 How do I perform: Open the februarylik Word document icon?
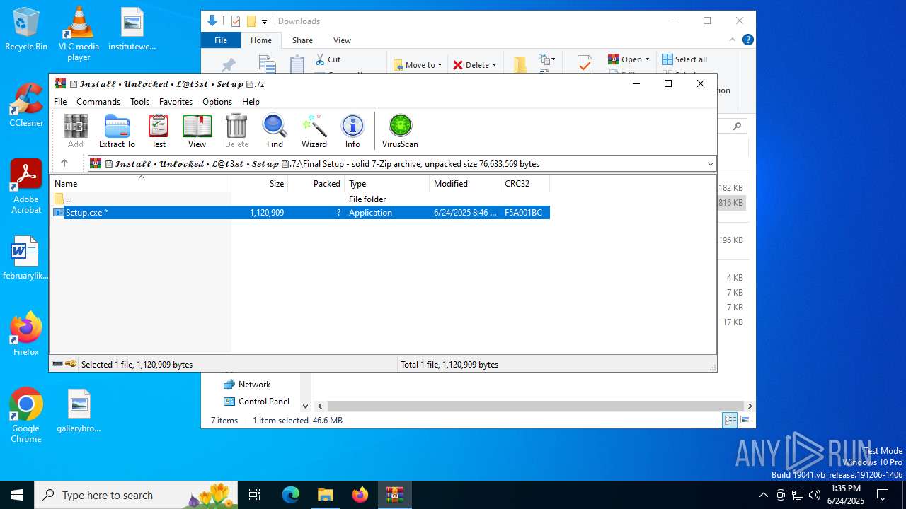pos(26,258)
